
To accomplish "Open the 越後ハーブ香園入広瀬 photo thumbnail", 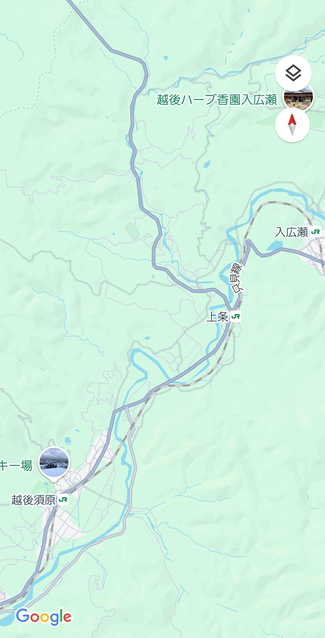I will coord(299,97).
